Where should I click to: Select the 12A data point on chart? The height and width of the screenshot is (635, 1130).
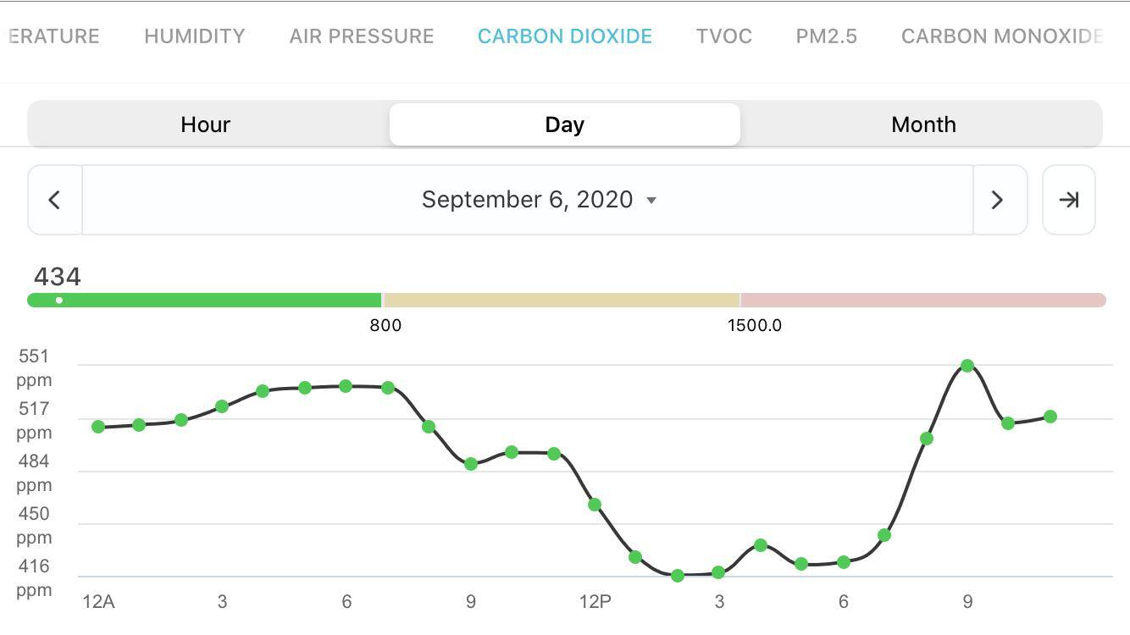98,427
